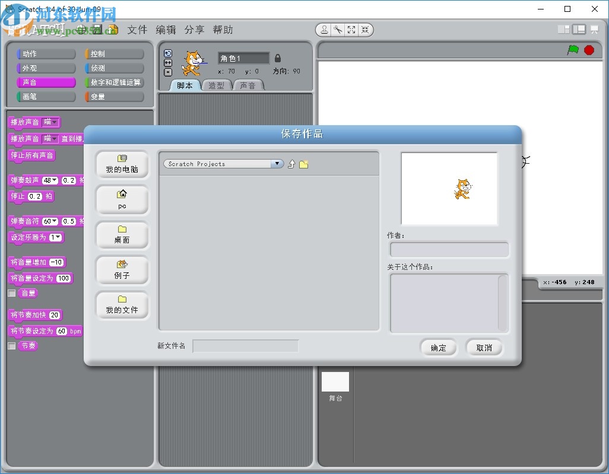Set sprite rotation to left-right flip only
The height and width of the screenshot is (474, 609).
[168, 62]
